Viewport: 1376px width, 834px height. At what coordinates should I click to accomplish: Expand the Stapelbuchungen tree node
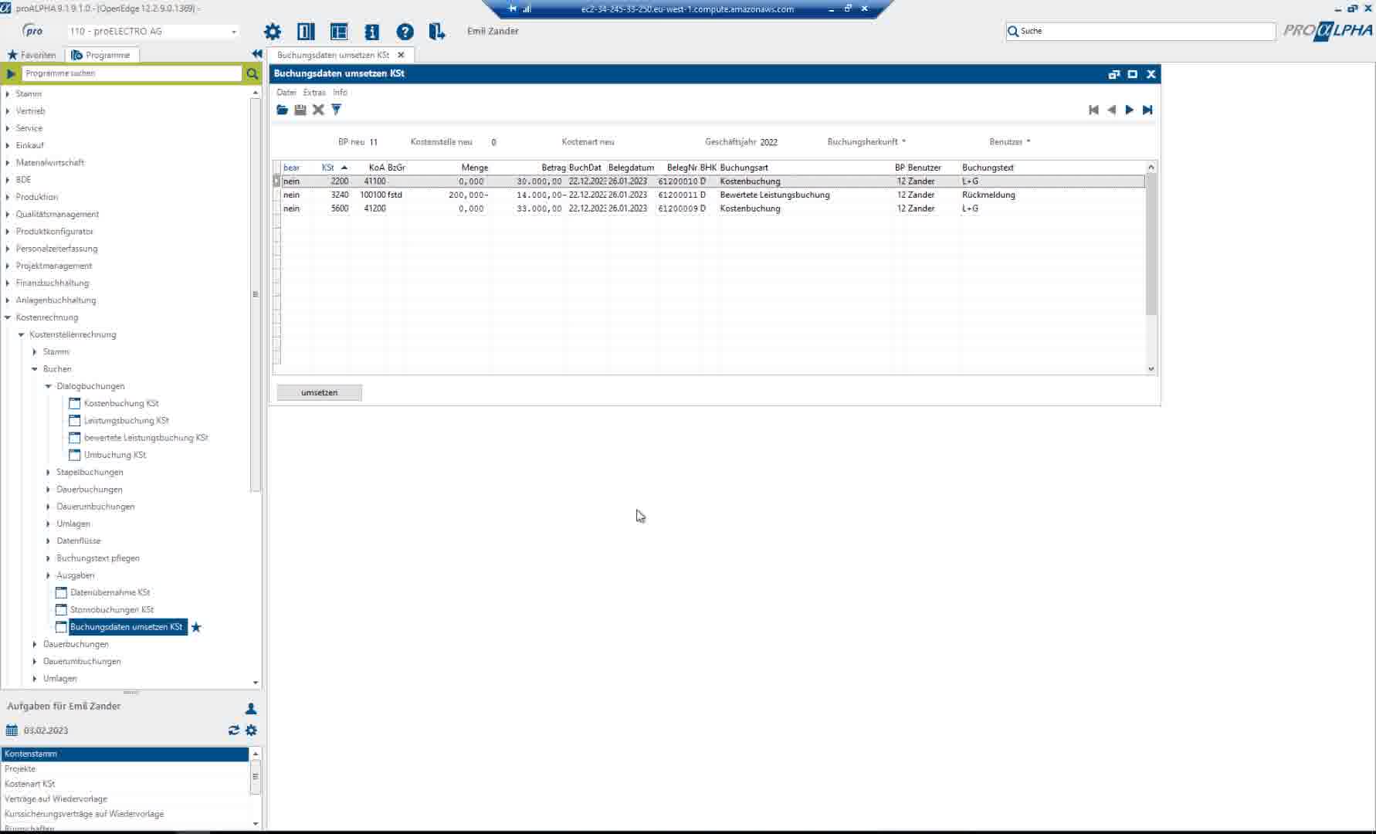(x=49, y=472)
